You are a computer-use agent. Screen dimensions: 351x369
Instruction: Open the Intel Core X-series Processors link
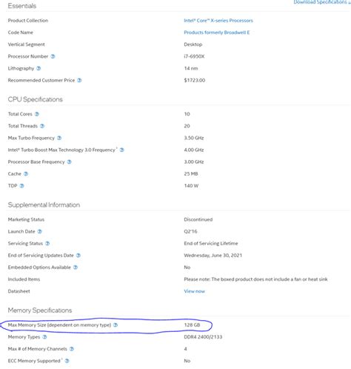(x=218, y=21)
